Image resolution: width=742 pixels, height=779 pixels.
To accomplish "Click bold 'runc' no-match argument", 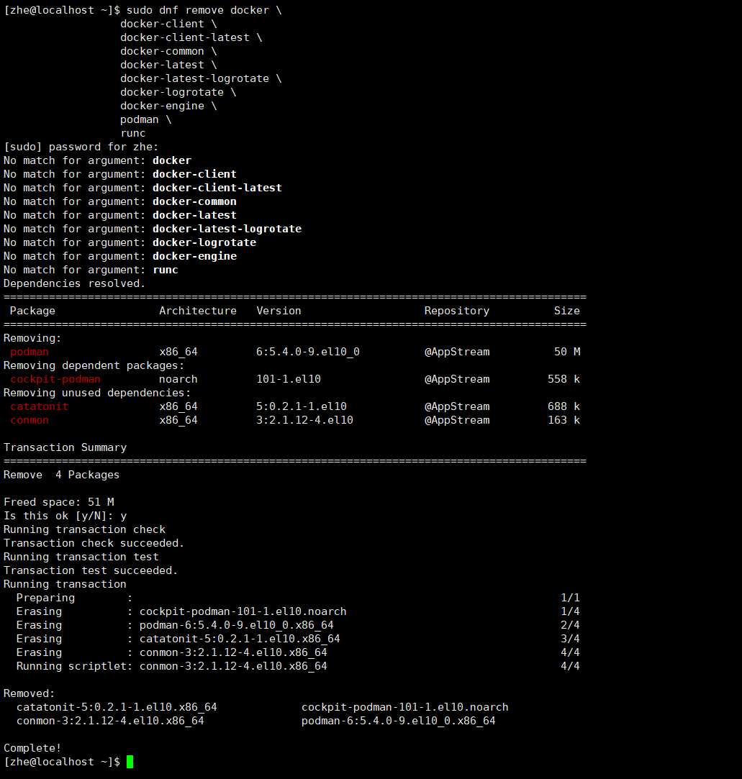I will click(166, 270).
